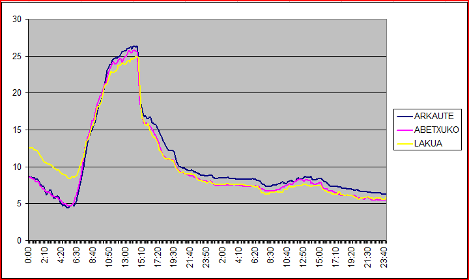Image resolution: width=469 pixels, height=280 pixels.
Task: Click the x-axis label 23:40
Action: pos(384,257)
